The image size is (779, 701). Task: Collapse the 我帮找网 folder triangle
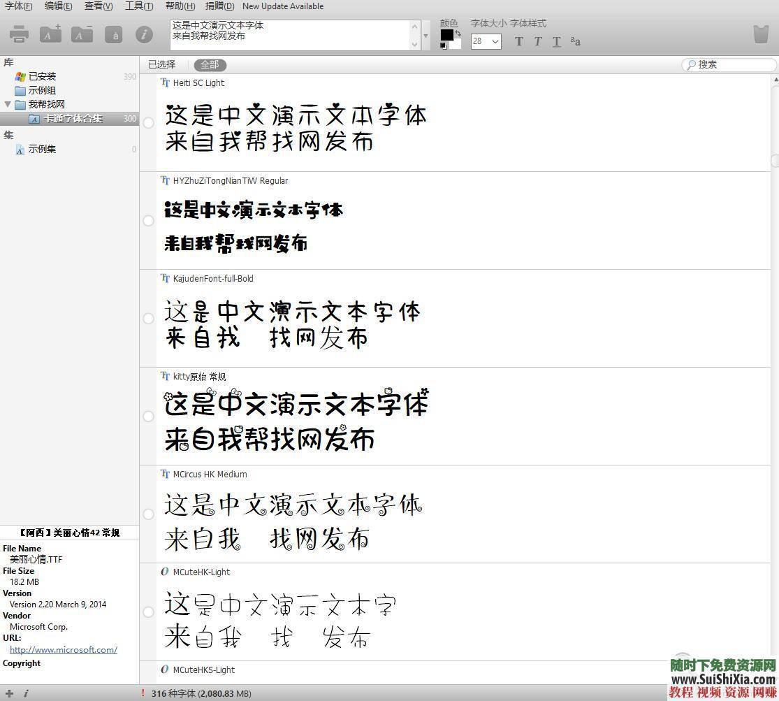tap(6, 103)
